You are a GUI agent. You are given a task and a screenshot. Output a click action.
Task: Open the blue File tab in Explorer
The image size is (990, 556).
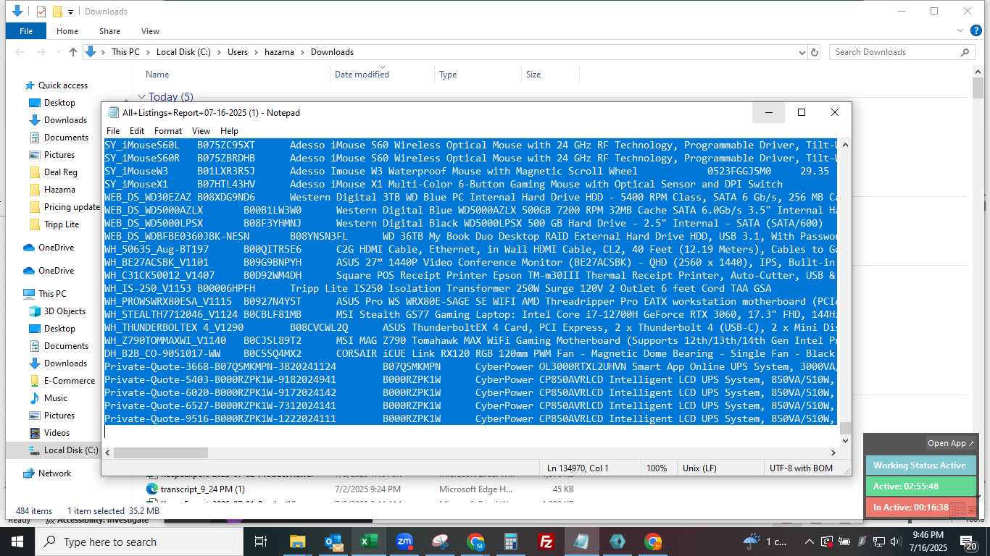pos(26,31)
